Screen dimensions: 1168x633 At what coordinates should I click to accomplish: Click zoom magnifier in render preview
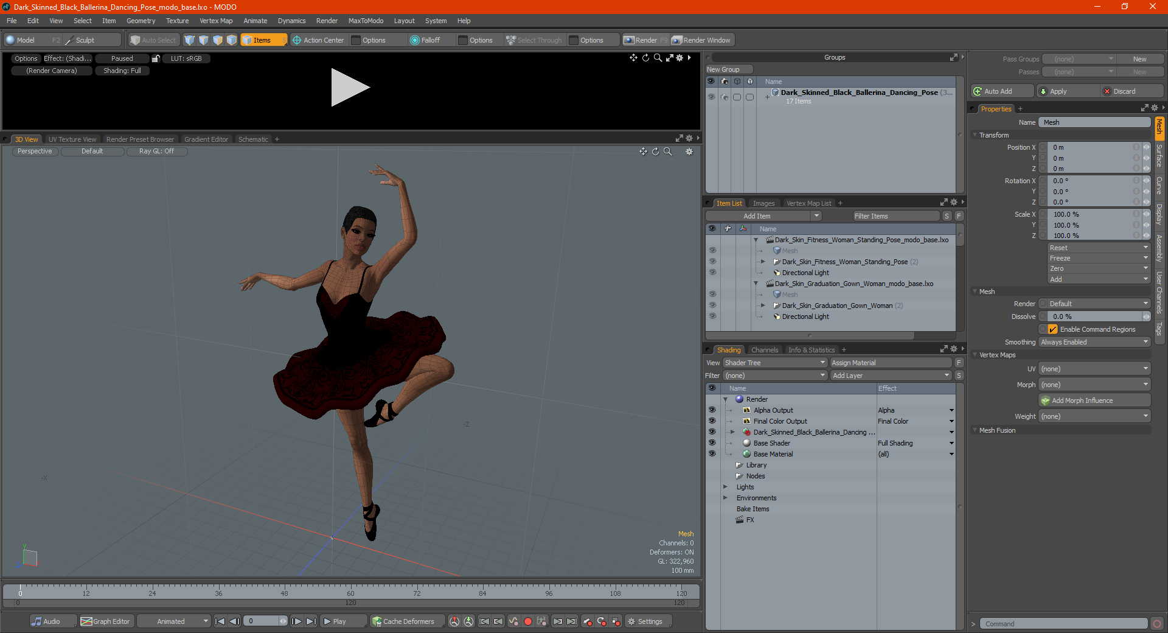(x=658, y=58)
